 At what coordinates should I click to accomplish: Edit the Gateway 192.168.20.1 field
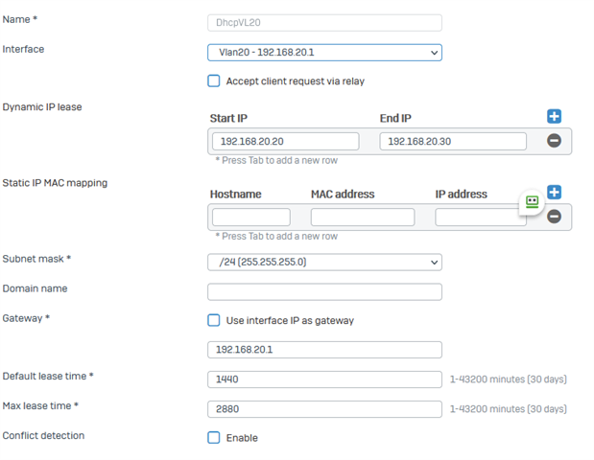[324, 350]
